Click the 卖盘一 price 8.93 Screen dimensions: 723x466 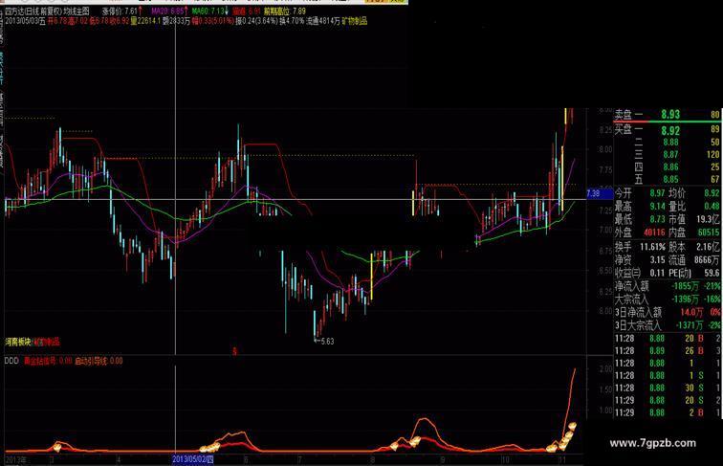point(670,115)
